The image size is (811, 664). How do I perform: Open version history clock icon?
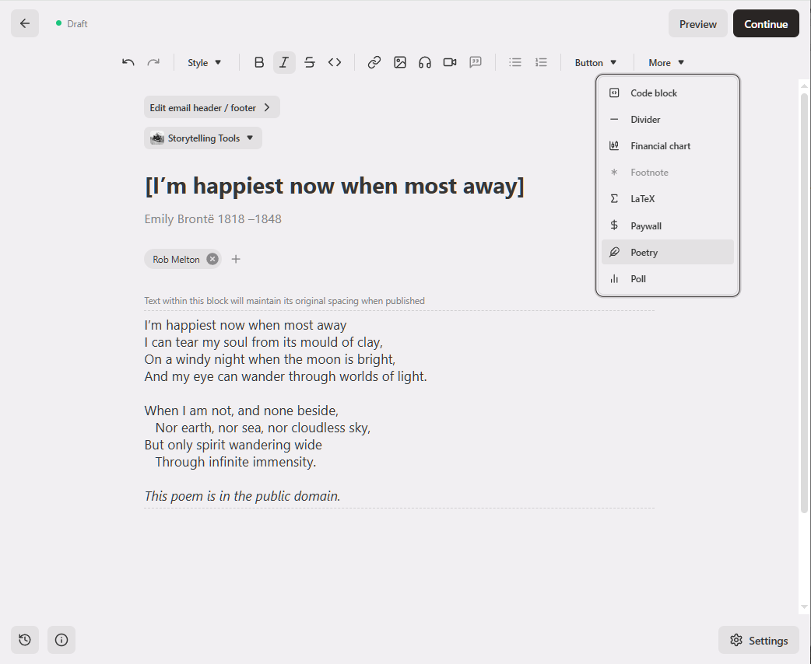point(24,640)
